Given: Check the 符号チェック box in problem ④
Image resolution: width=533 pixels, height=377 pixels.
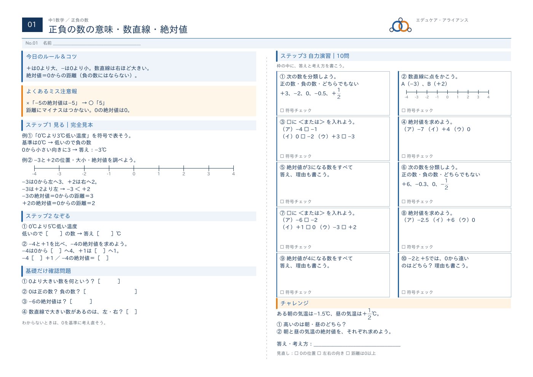Looking at the screenshot, I should point(404,156).
